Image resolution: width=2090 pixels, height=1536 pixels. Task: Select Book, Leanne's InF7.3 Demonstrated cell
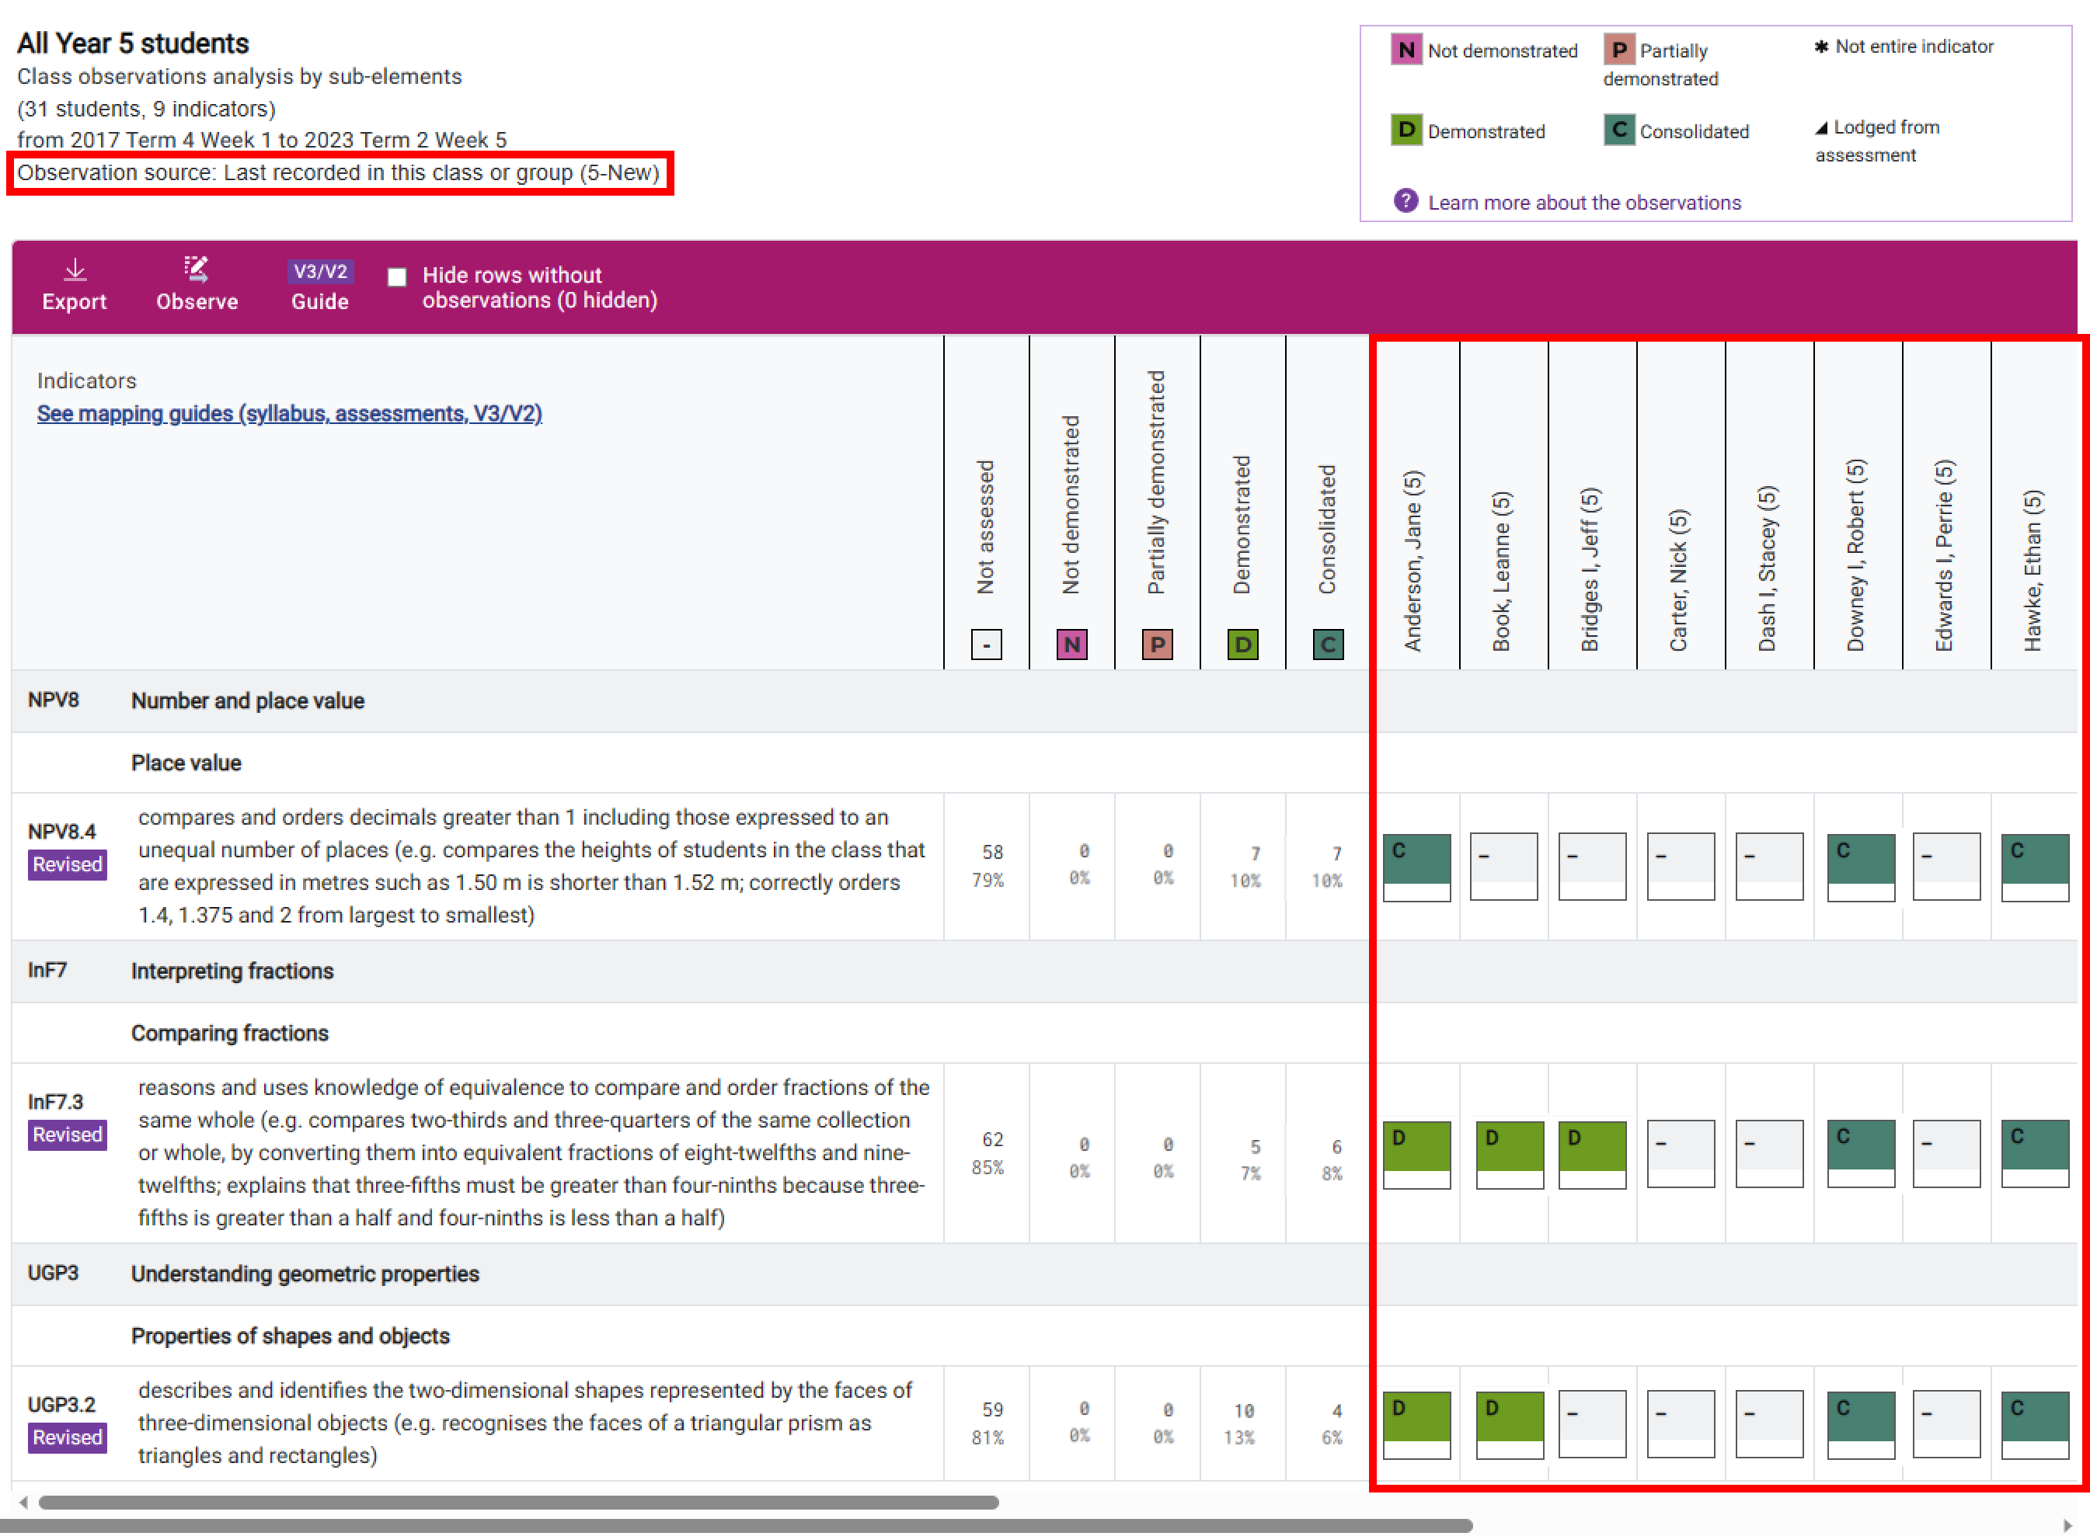pyautogui.click(x=1509, y=1153)
